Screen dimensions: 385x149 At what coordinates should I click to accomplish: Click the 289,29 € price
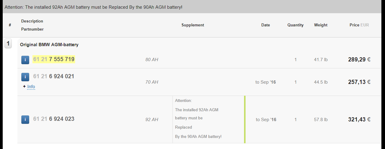coord(359,60)
